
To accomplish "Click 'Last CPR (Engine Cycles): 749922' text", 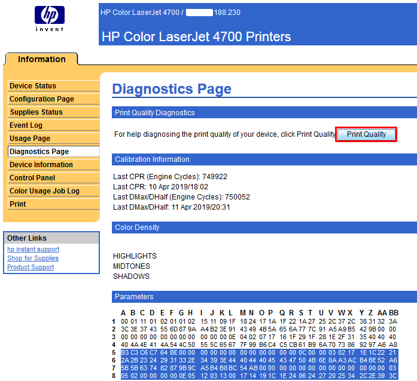I will click(x=170, y=177).
